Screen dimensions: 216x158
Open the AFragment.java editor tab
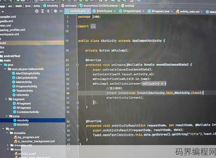coord(132,11)
